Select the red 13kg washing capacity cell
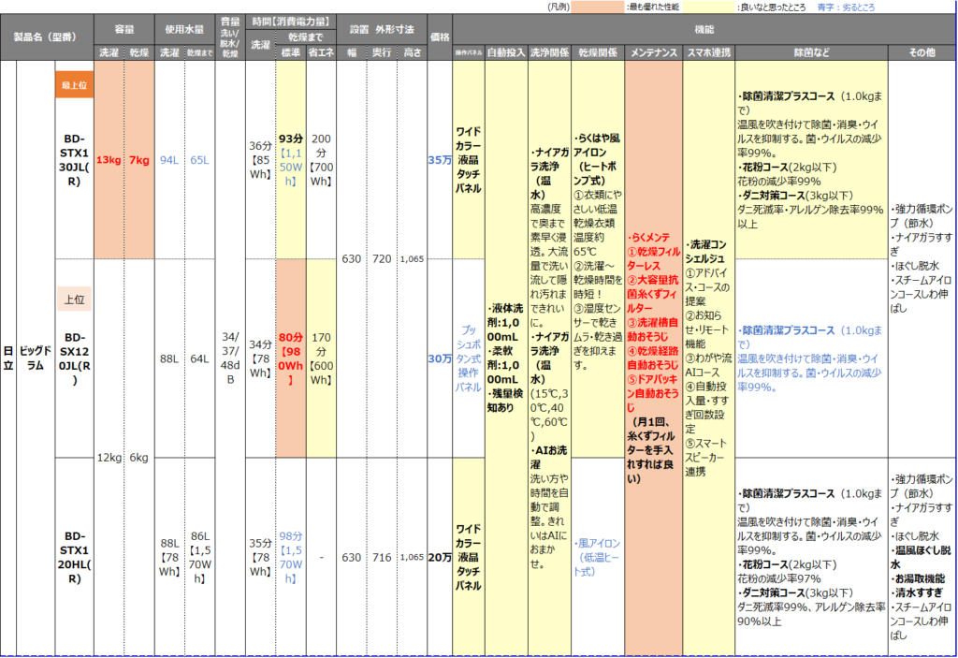This screenshot has width=958, height=658. pos(109,160)
